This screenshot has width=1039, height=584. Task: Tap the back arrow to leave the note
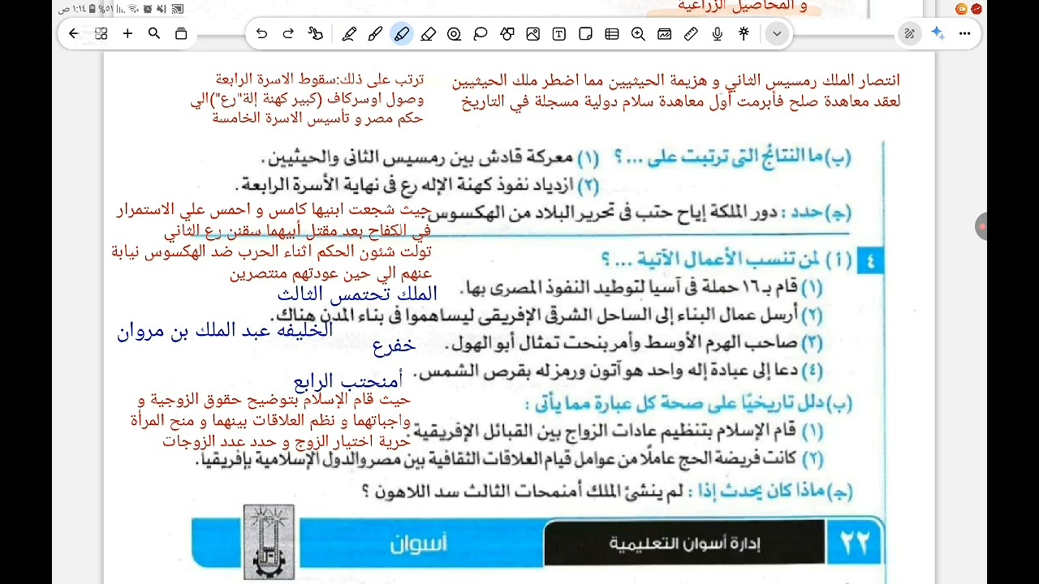pos(74,34)
